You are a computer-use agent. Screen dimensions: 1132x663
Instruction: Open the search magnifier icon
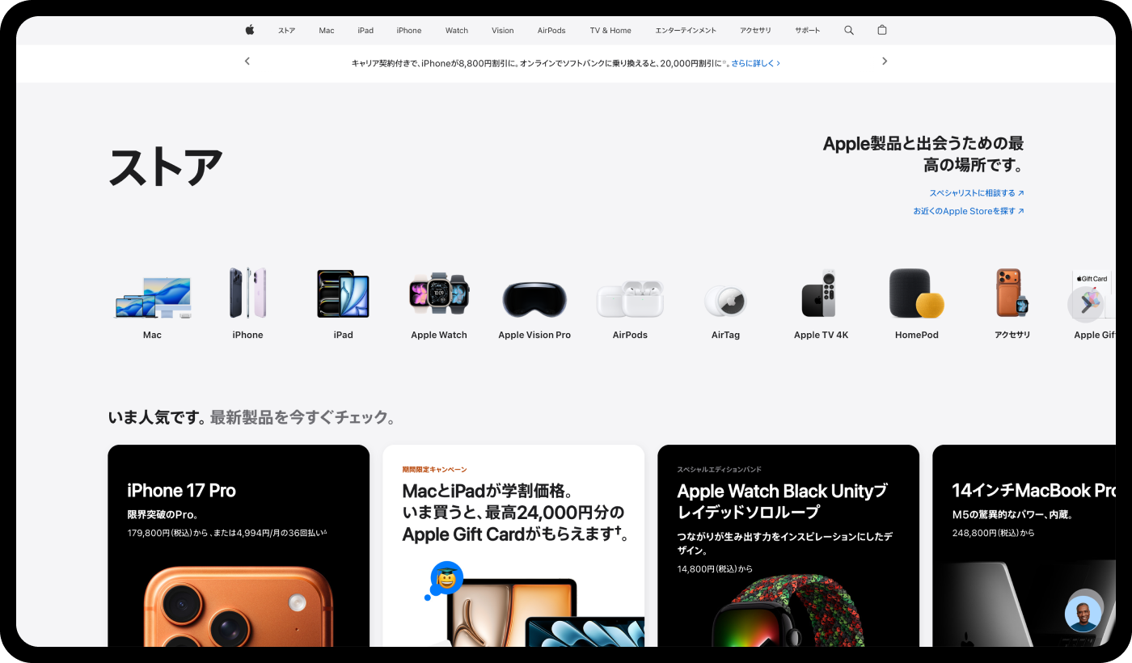849,30
